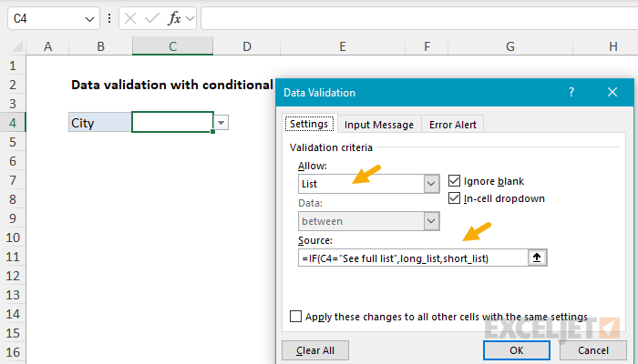This screenshot has height=364, width=638.
Task: Open the in-cell dropdown arrow beside C4
Action: click(x=221, y=122)
